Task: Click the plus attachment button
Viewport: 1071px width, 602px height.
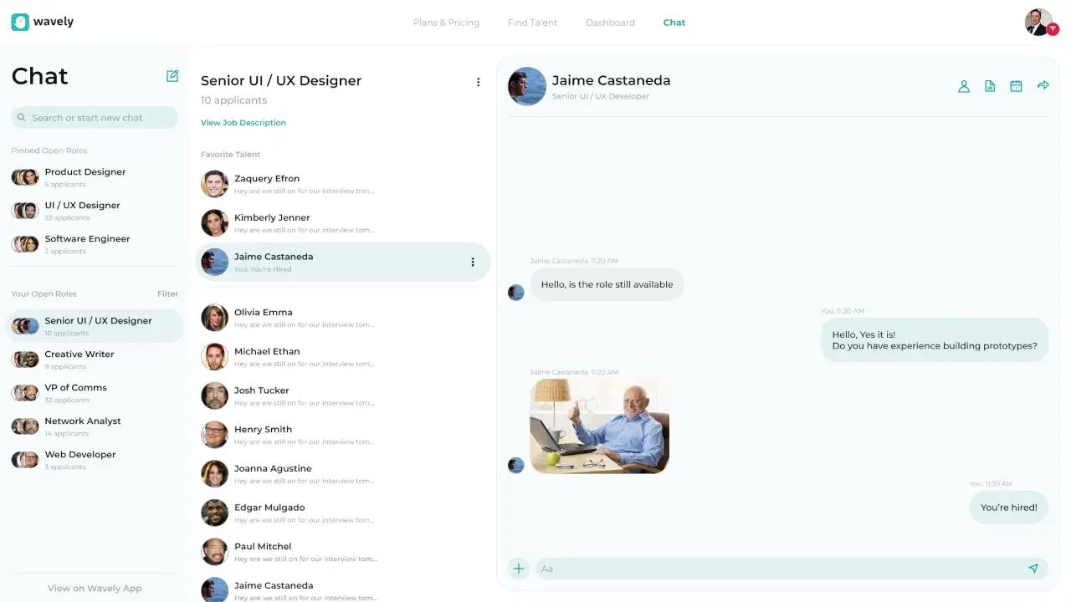Action: [519, 569]
